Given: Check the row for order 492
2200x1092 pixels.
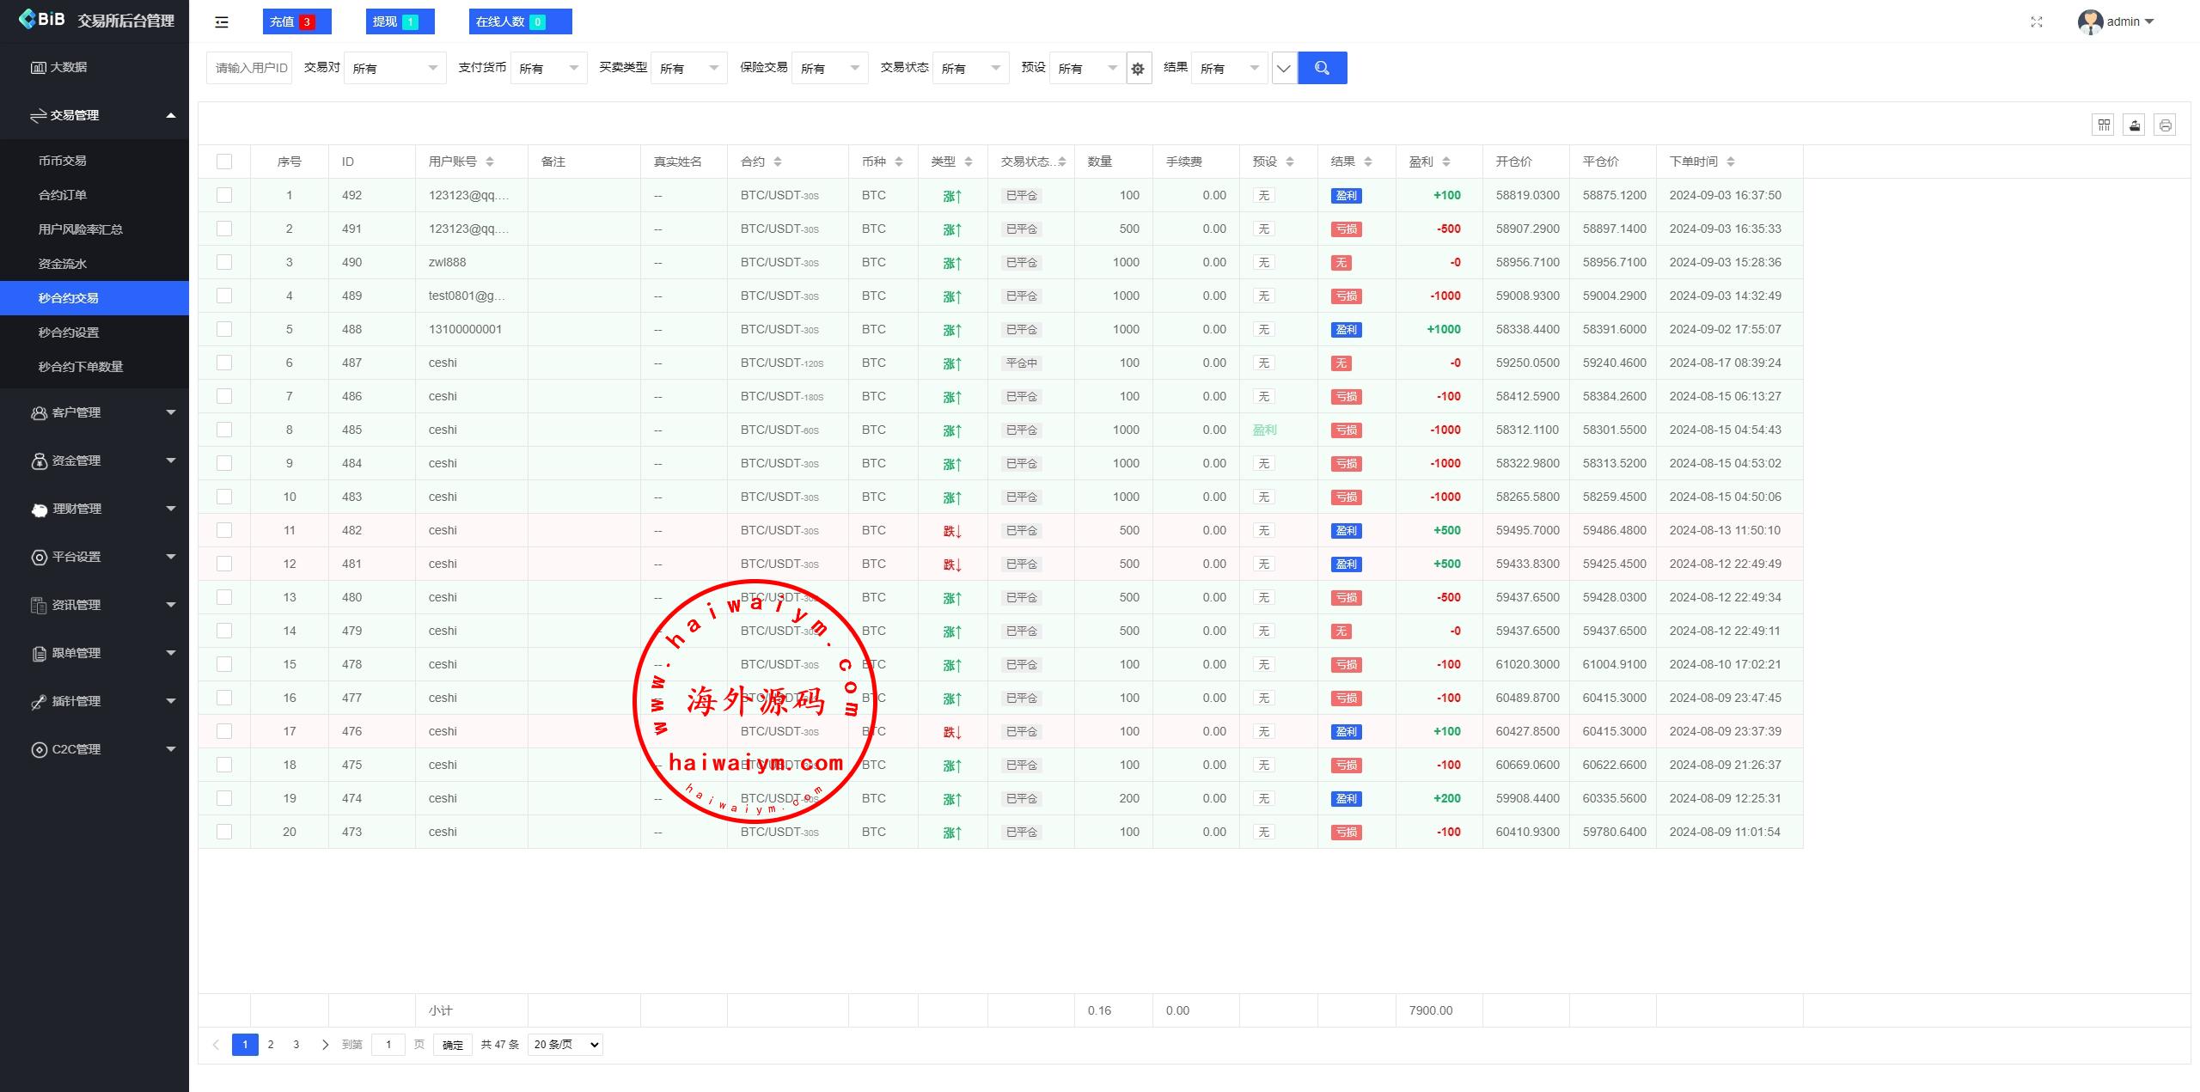Looking at the screenshot, I should tap(224, 195).
